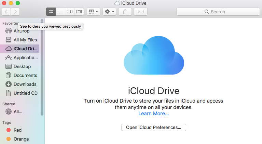Click the Learn More... link

tap(154, 114)
